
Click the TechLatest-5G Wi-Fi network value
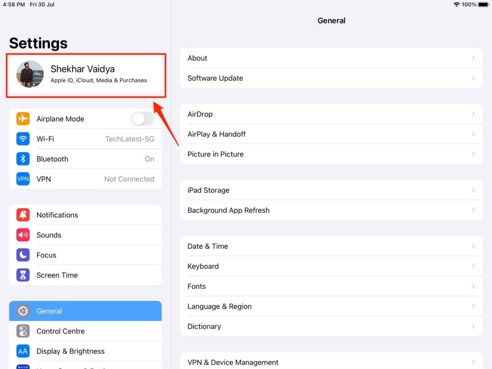[130, 139]
